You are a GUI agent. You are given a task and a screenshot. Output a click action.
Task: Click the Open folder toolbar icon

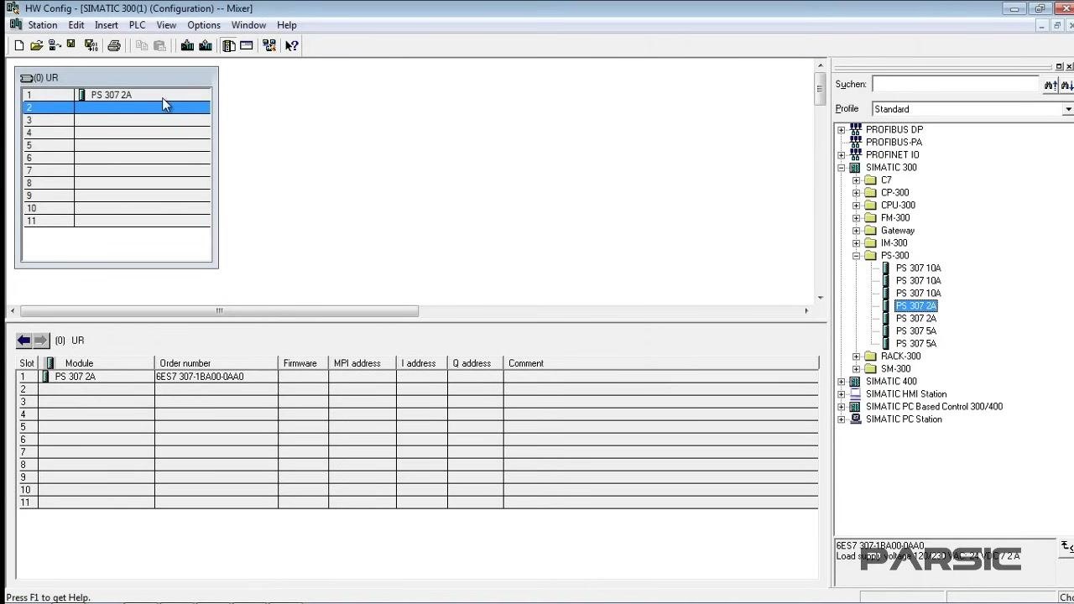(36, 46)
